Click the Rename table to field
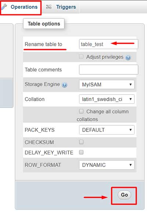 tap(108, 44)
